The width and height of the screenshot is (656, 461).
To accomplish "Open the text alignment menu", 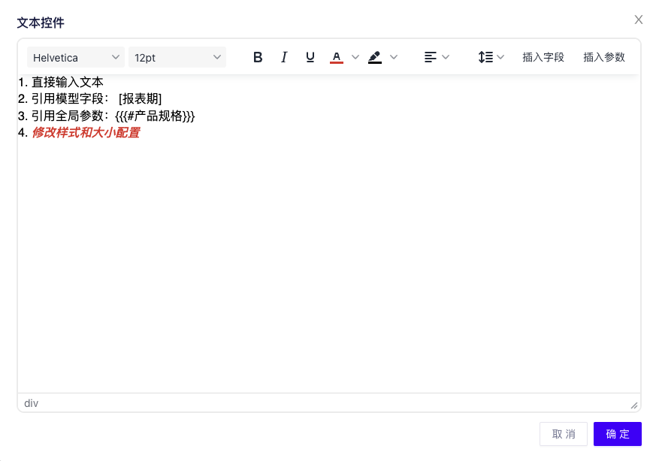I will pyautogui.click(x=437, y=57).
